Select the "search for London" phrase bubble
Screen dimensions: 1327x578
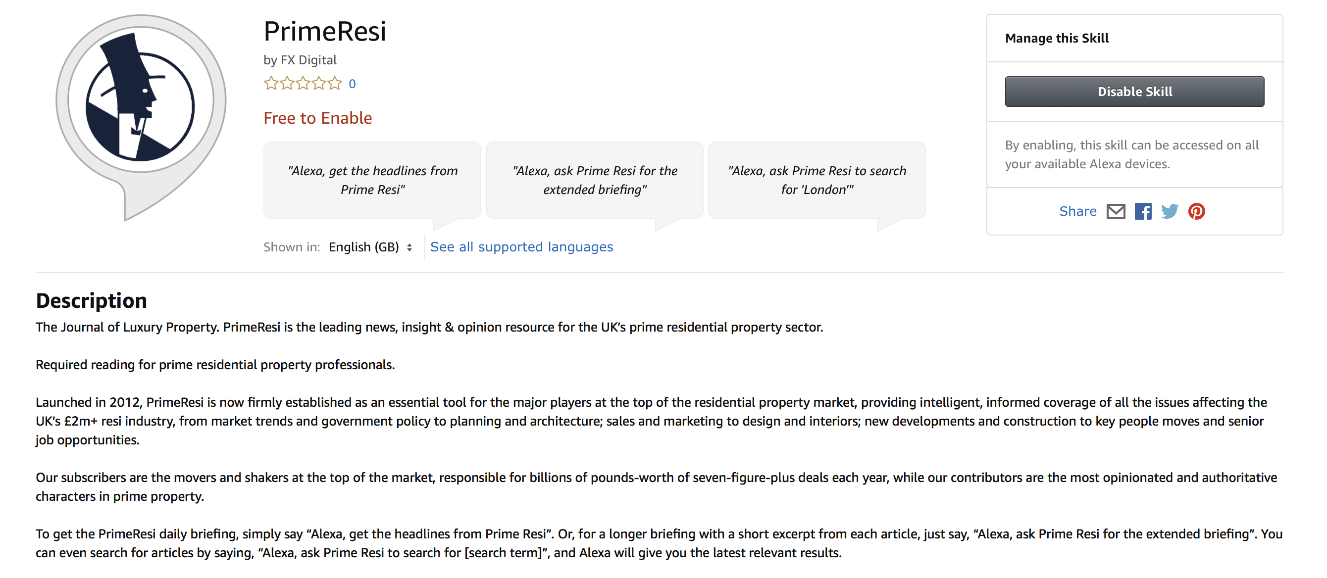[x=817, y=180]
